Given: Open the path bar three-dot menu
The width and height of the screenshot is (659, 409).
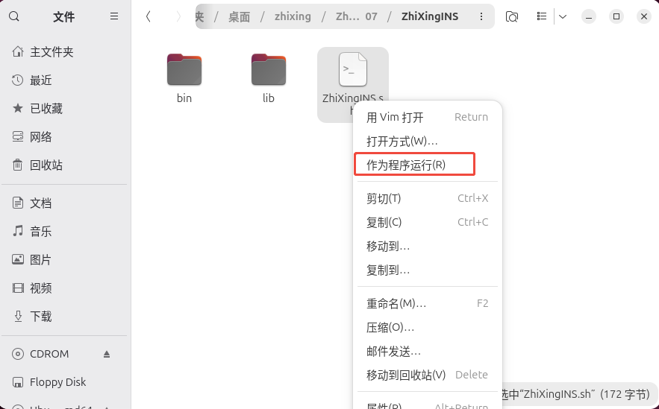Looking at the screenshot, I should (x=481, y=16).
